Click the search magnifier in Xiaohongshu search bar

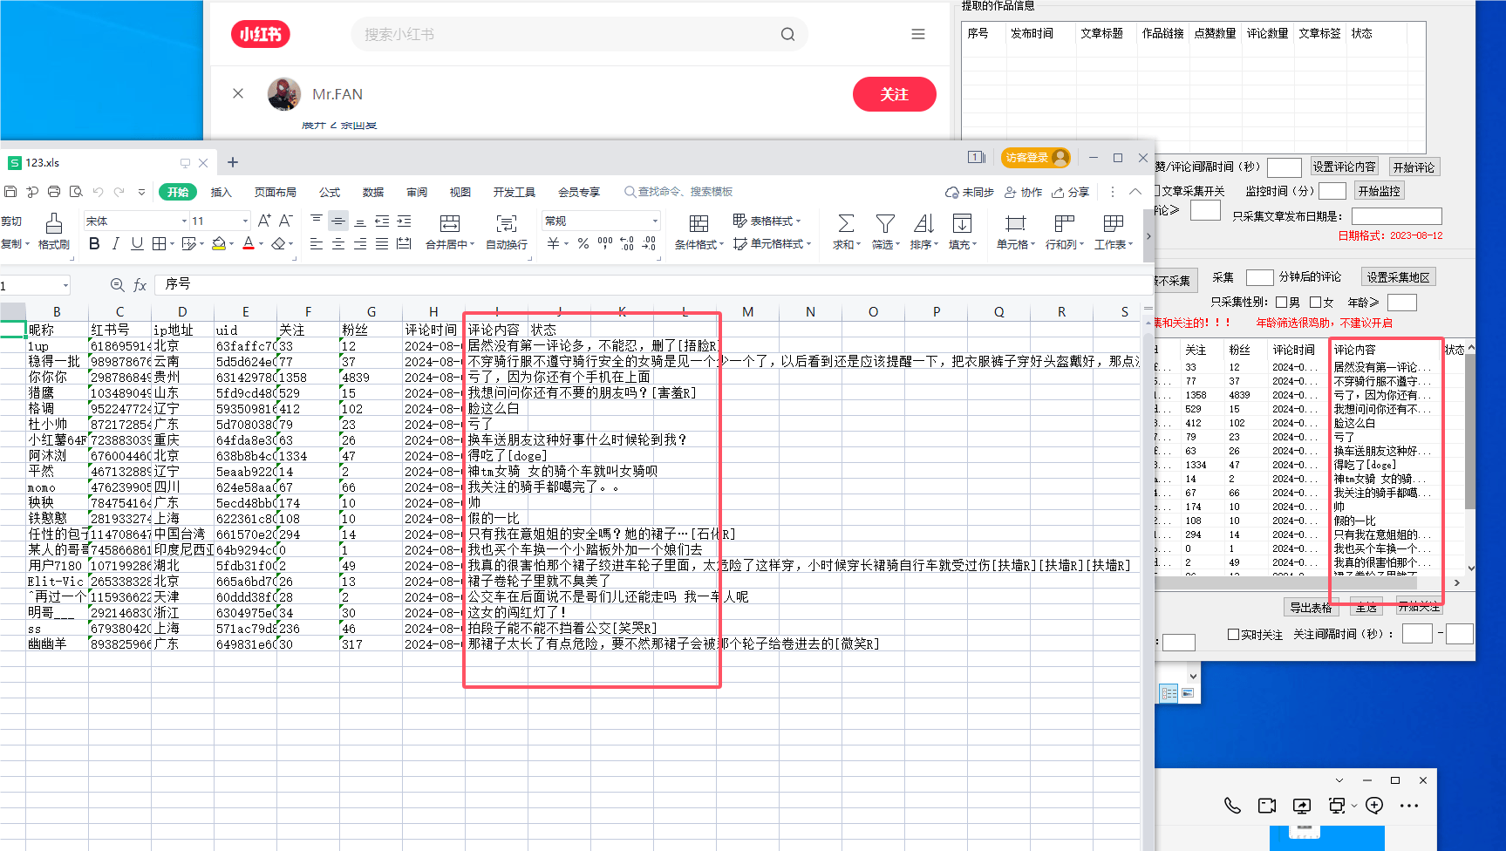point(787,34)
